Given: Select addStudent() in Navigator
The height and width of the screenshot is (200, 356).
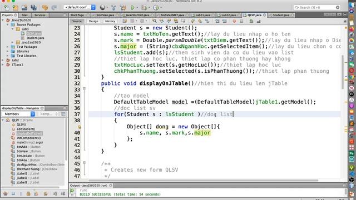Looking at the screenshot, I should [26, 129].
